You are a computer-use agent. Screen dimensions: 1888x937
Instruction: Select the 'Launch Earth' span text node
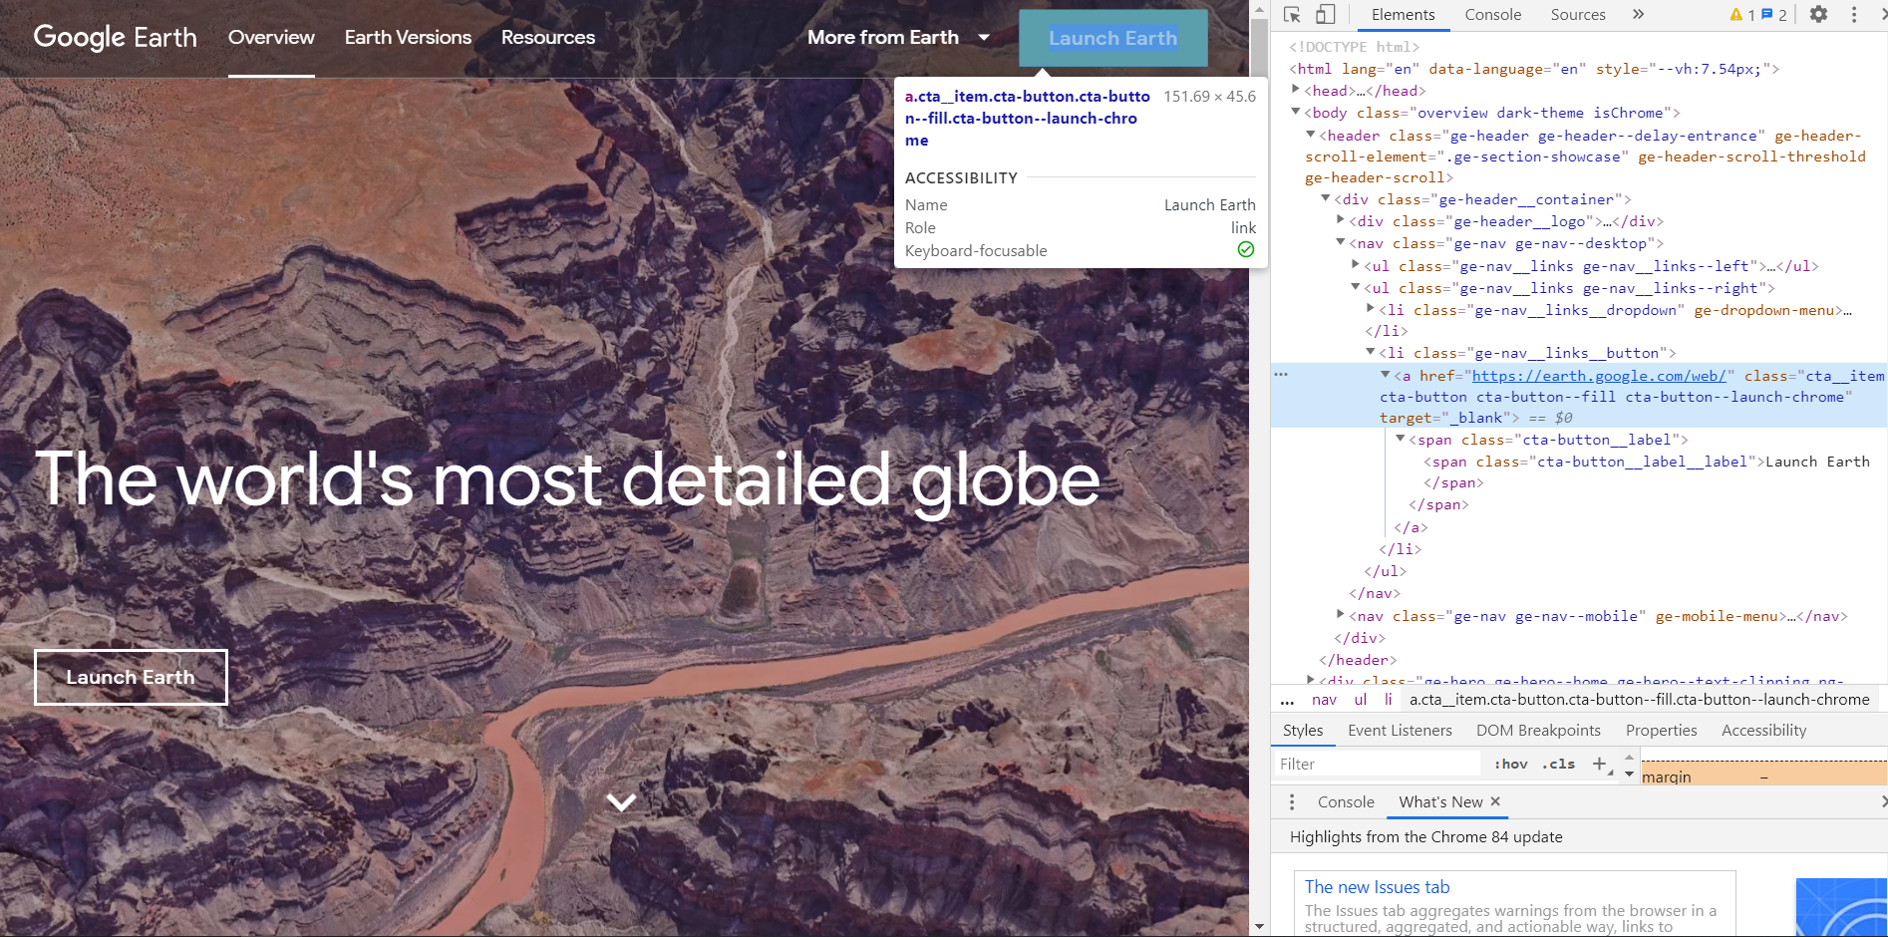tap(1817, 462)
